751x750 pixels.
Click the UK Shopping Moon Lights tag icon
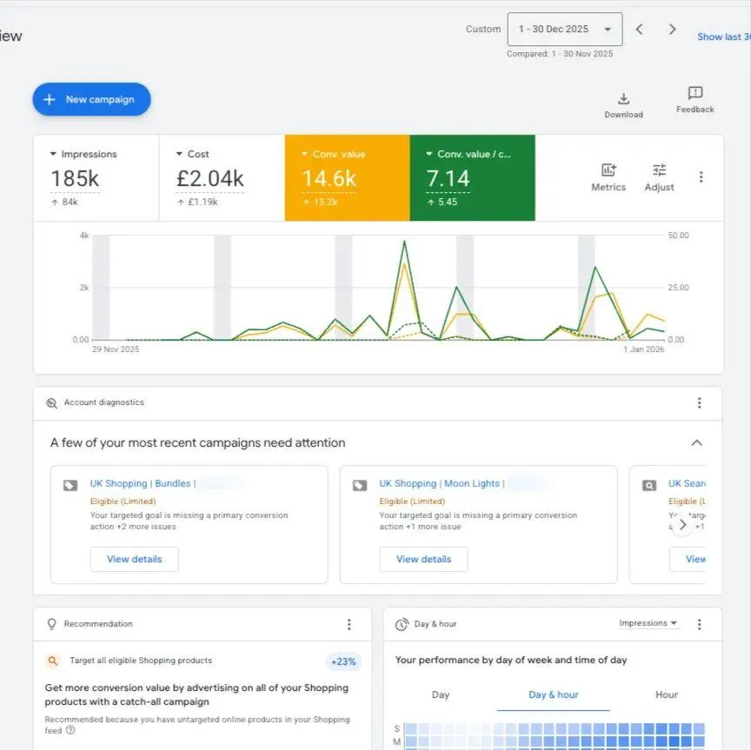[x=360, y=485]
